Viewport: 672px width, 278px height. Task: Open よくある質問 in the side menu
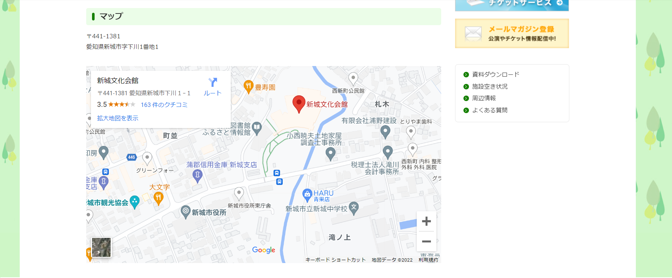pyautogui.click(x=490, y=110)
